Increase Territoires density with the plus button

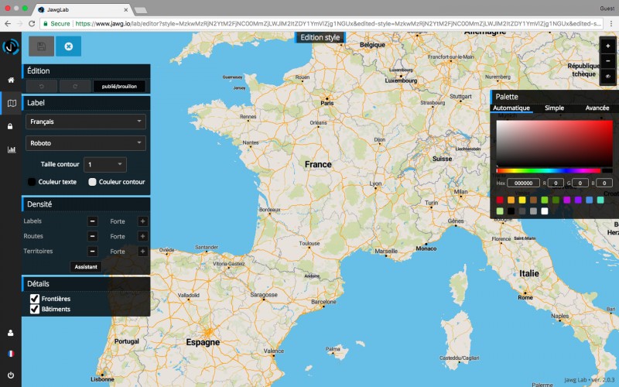(x=142, y=251)
